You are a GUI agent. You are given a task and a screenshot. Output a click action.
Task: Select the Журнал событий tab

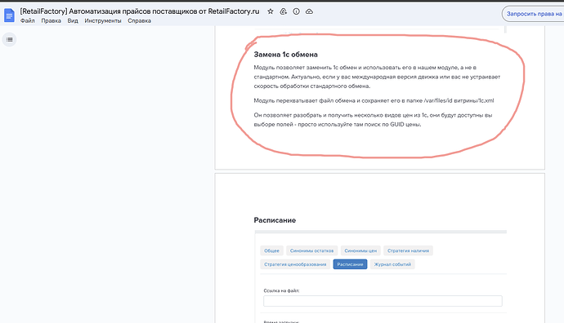coord(392,264)
